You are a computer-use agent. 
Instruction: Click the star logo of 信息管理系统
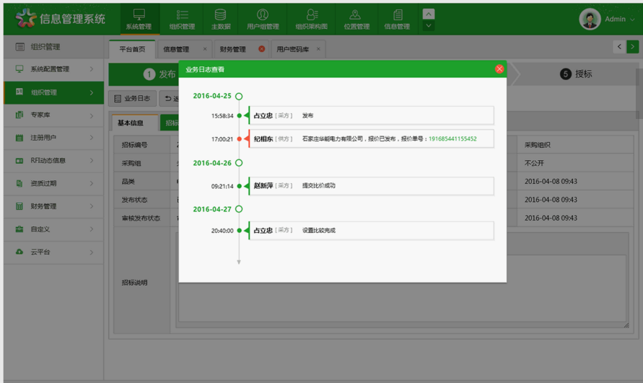click(x=26, y=18)
